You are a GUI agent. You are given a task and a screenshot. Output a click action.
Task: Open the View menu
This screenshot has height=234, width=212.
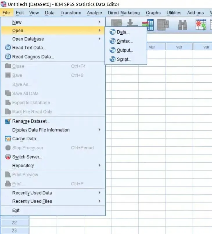point(34,13)
